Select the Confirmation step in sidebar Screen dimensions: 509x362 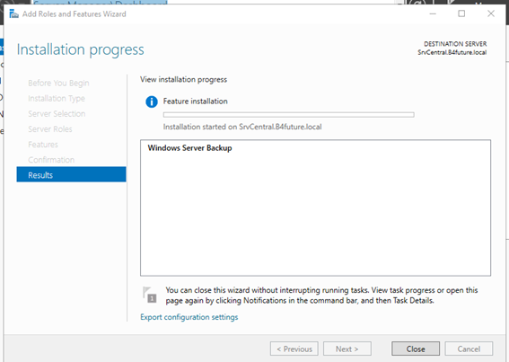tap(51, 160)
